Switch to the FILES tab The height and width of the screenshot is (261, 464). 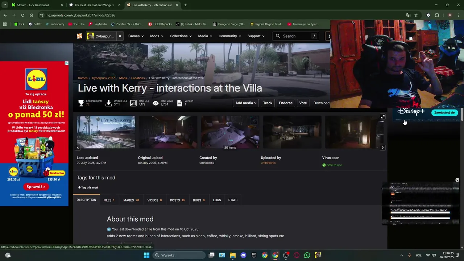(x=109, y=200)
